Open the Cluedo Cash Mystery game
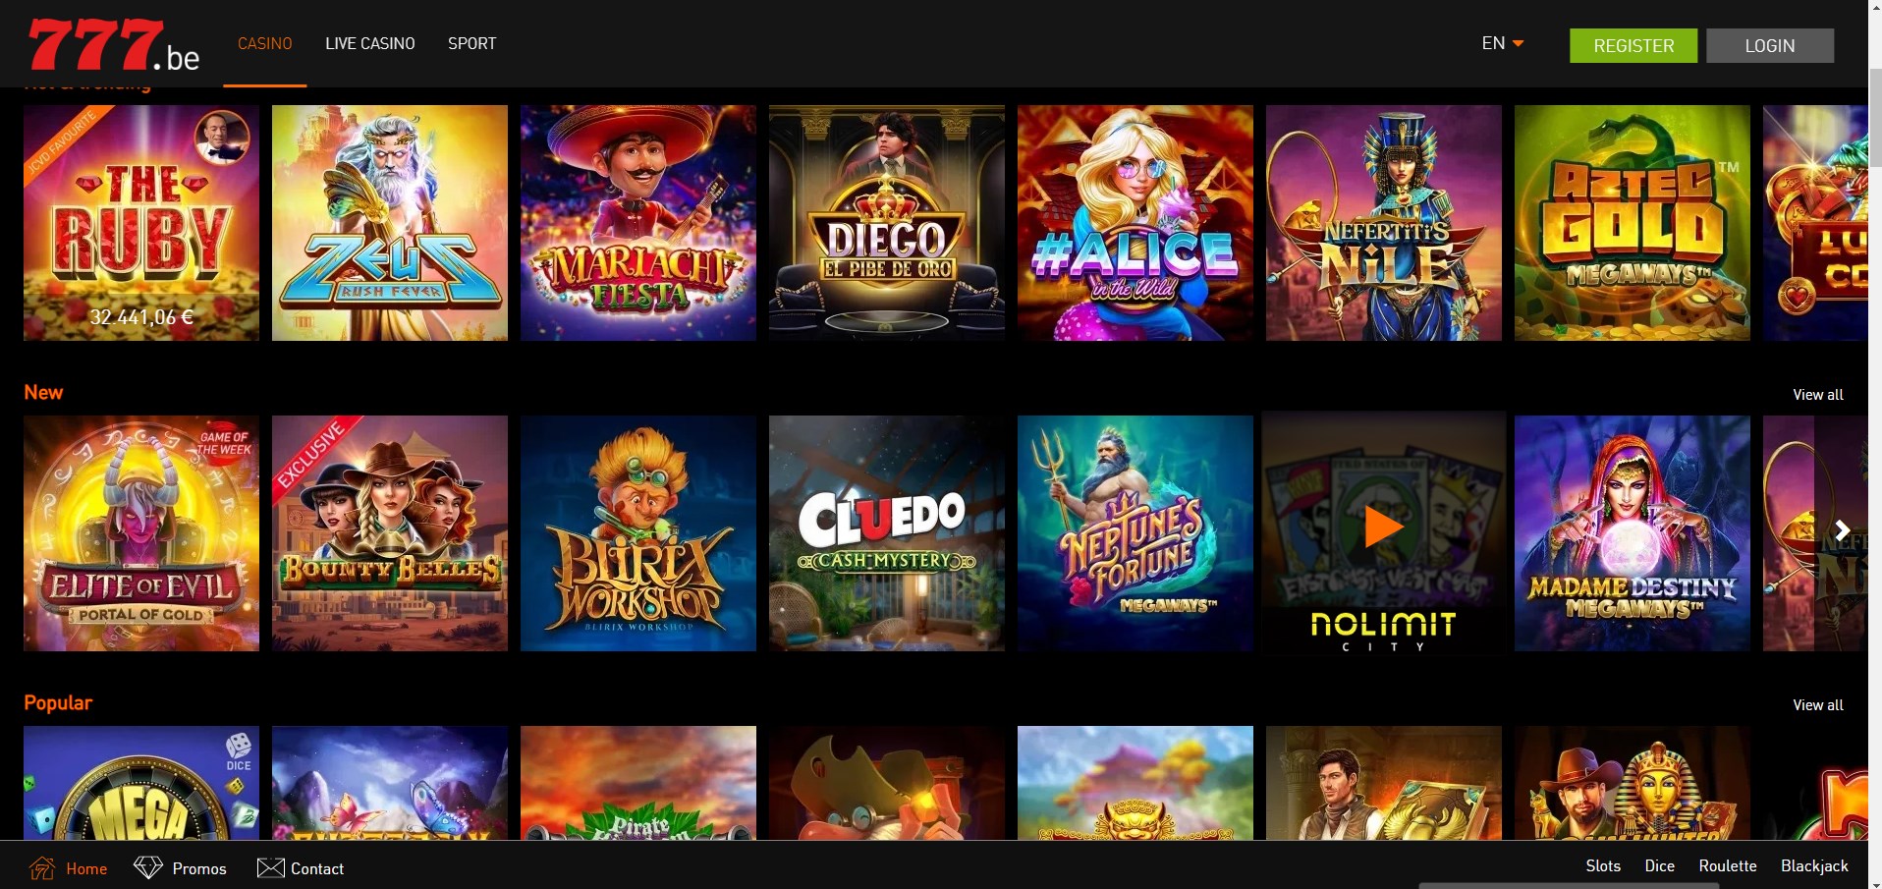The height and width of the screenshot is (889, 1882). 887,533
